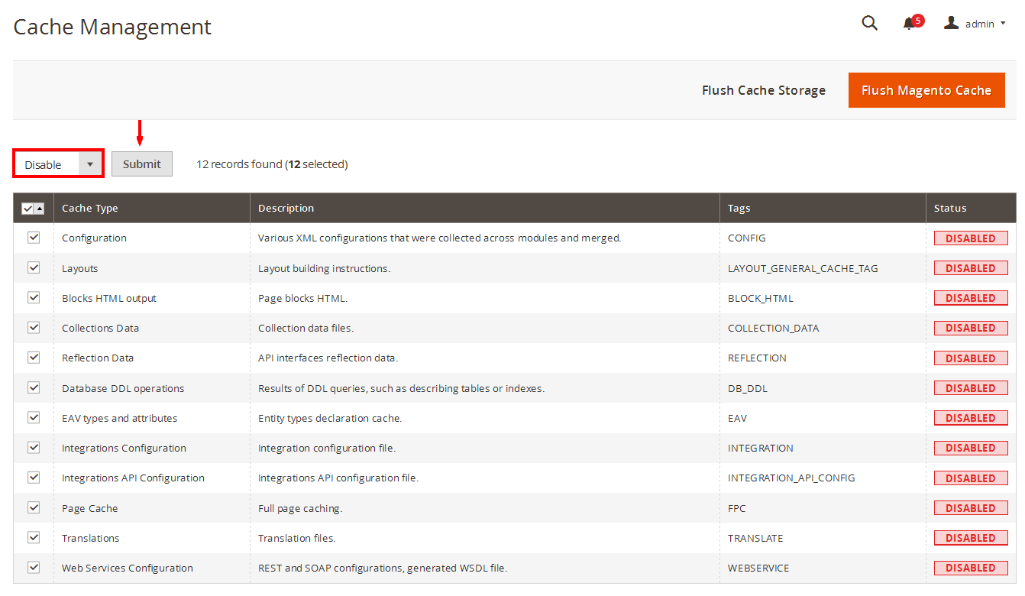Viewport: 1025px width, 596px height.
Task: Uncheck the Reflection Data checkbox
Action: (x=34, y=357)
